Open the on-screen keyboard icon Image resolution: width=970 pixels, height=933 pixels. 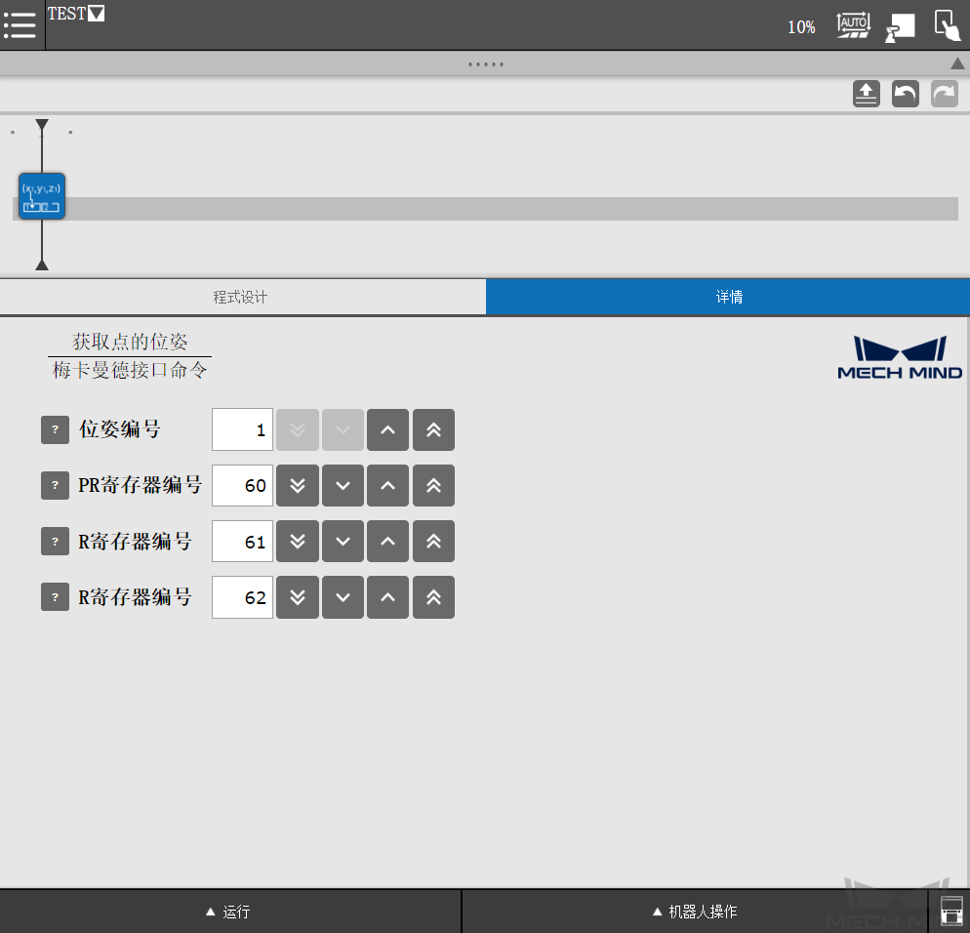tap(951, 911)
